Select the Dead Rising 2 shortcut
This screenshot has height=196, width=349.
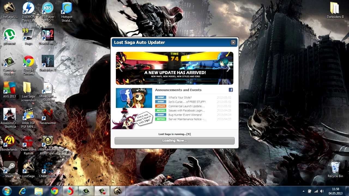[x=48, y=37]
